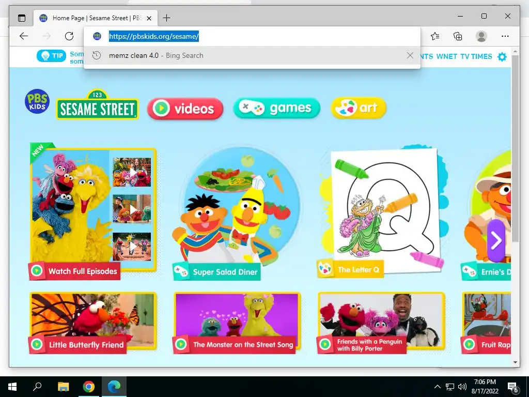This screenshot has width=529, height=397.
Task: Go back with the browser back arrow
Action: (24, 36)
